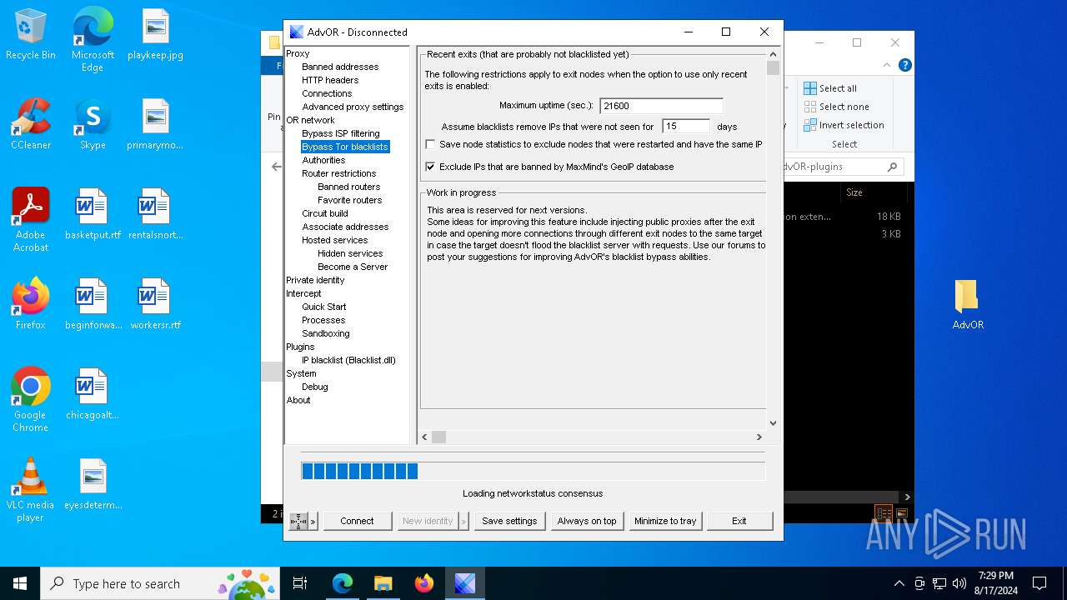Open eyesdeterm... image file on desktop
Viewport: 1067px width, 600px height.
click(x=93, y=484)
